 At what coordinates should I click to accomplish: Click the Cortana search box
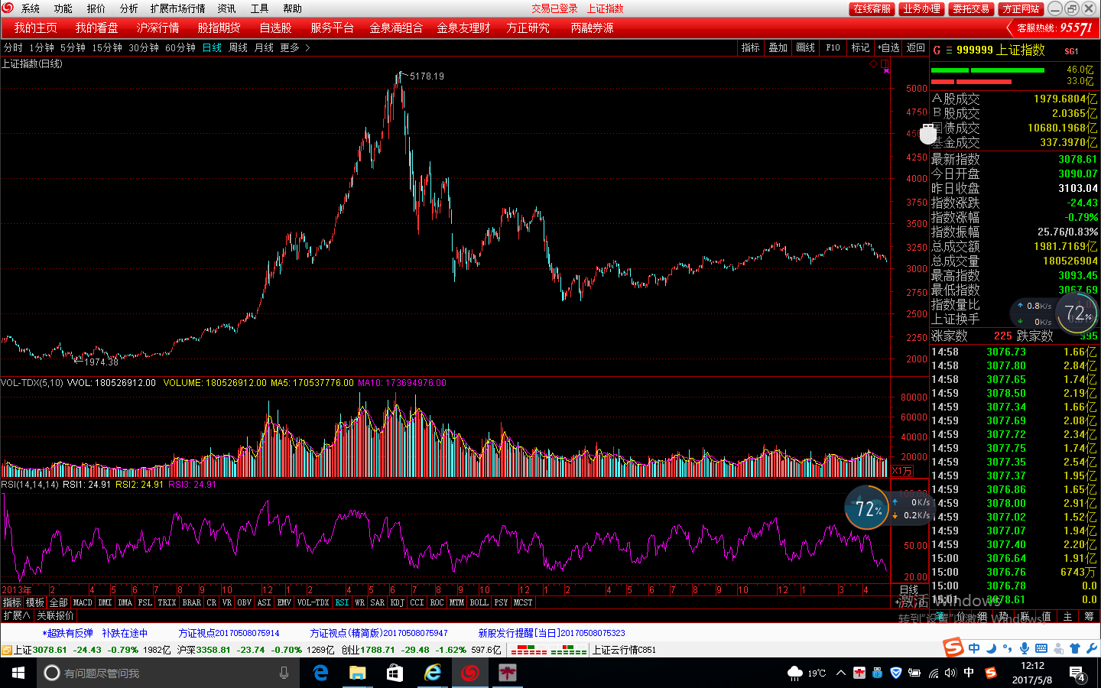tap(167, 673)
